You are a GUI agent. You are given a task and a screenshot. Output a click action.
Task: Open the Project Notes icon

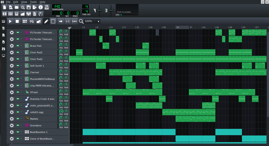(x=35, y=14)
